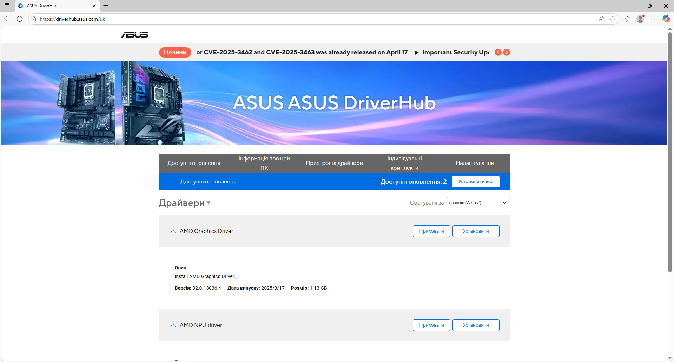Image resolution: width=674 pixels, height=362 pixels.
Task: Launch the Copilot sidebar icon
Action: (x=666, y=19)
